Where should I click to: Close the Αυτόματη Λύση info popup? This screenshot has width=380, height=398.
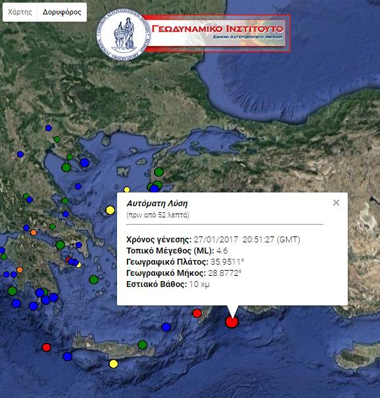pyautogui.click(x=336, y=202)
